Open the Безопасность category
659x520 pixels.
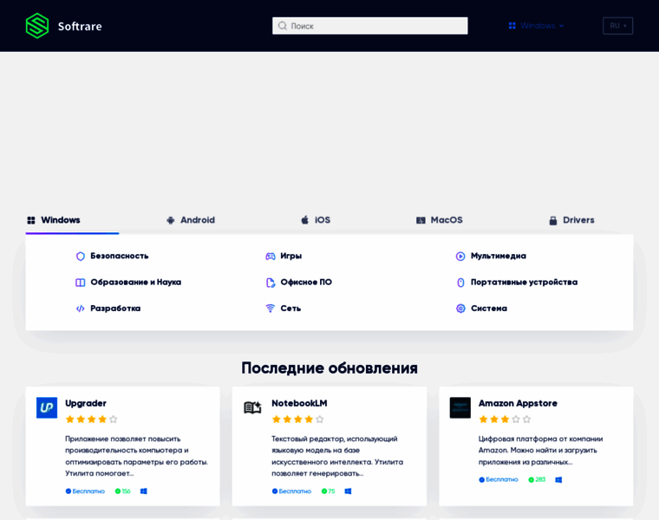120,256
